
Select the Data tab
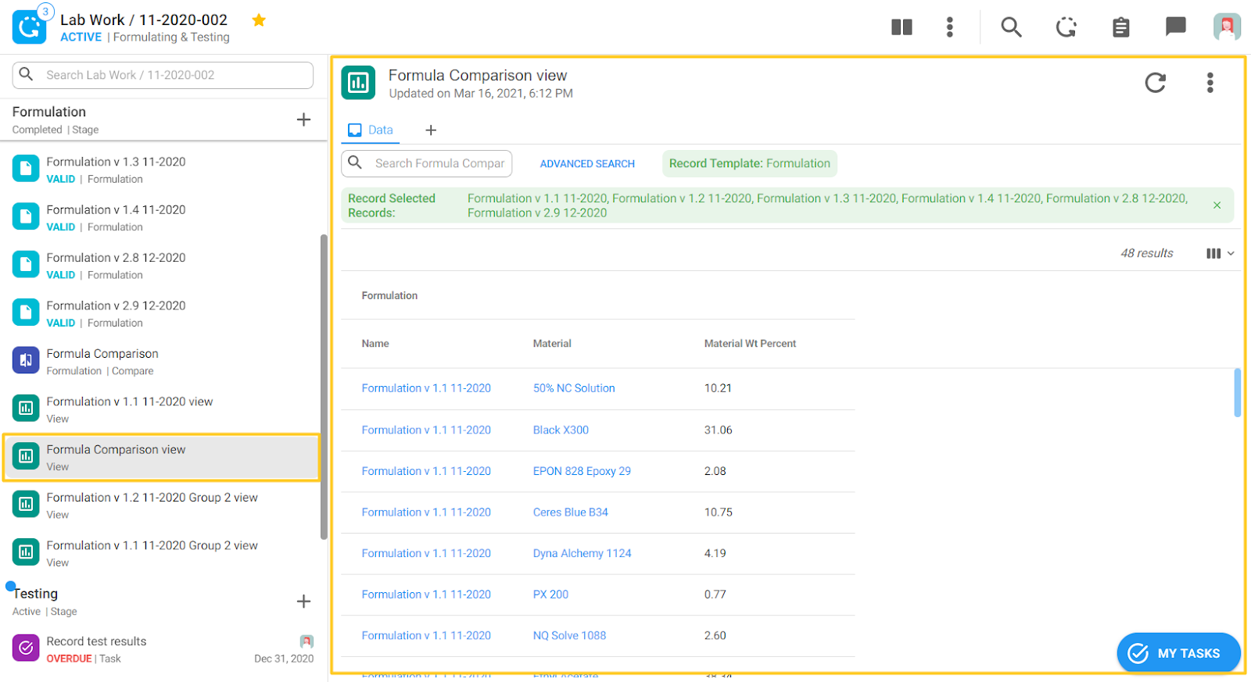tap(371, 130)
